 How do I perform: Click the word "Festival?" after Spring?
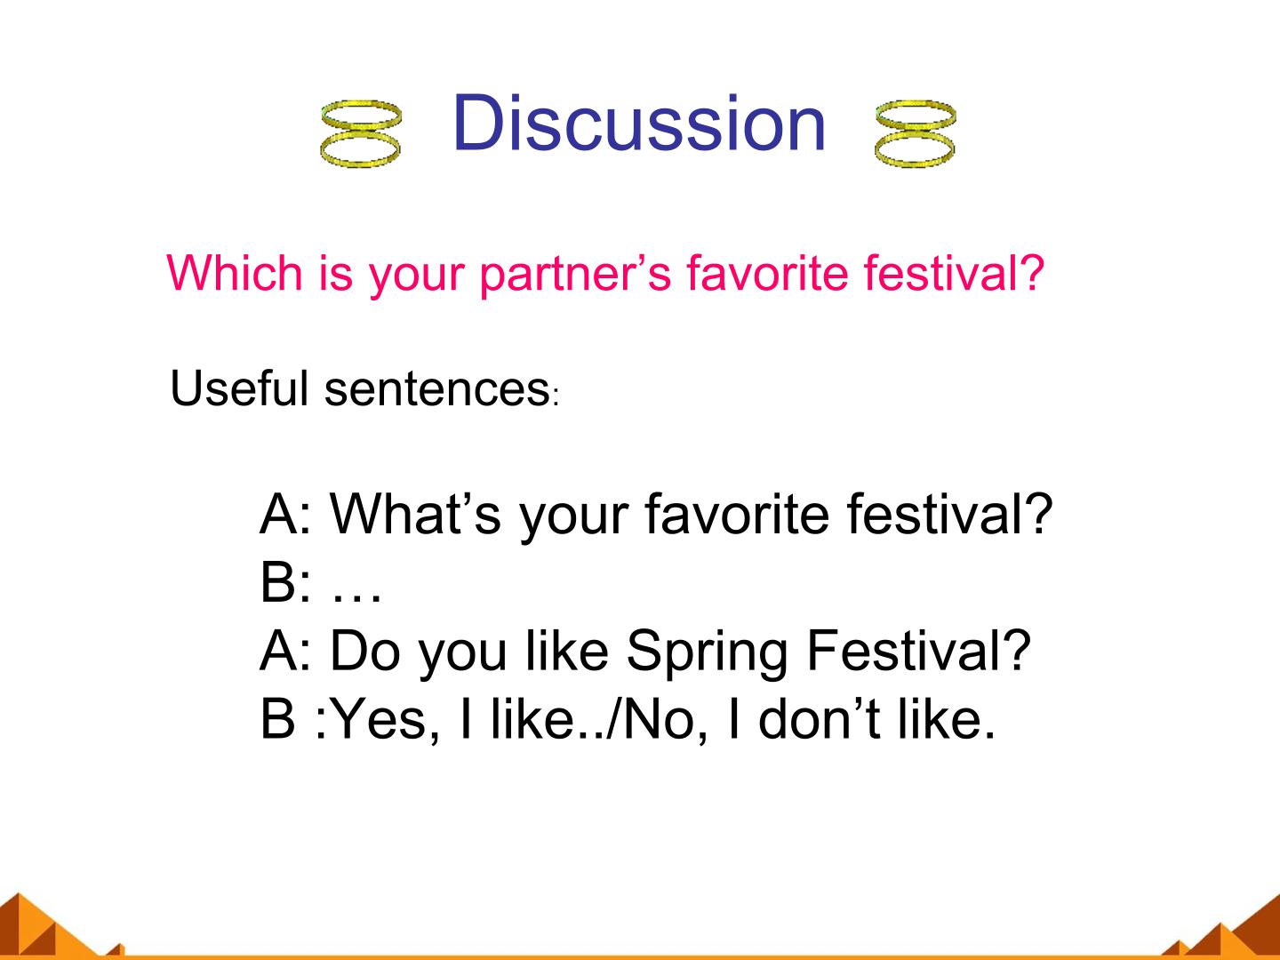pos(918,651)
